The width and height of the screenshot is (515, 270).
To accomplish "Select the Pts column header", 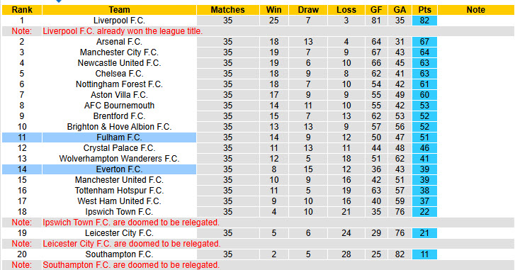I will click(x=424, y=10).
